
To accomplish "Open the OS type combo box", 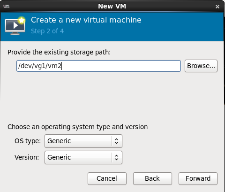I will [x=83, y=141].
